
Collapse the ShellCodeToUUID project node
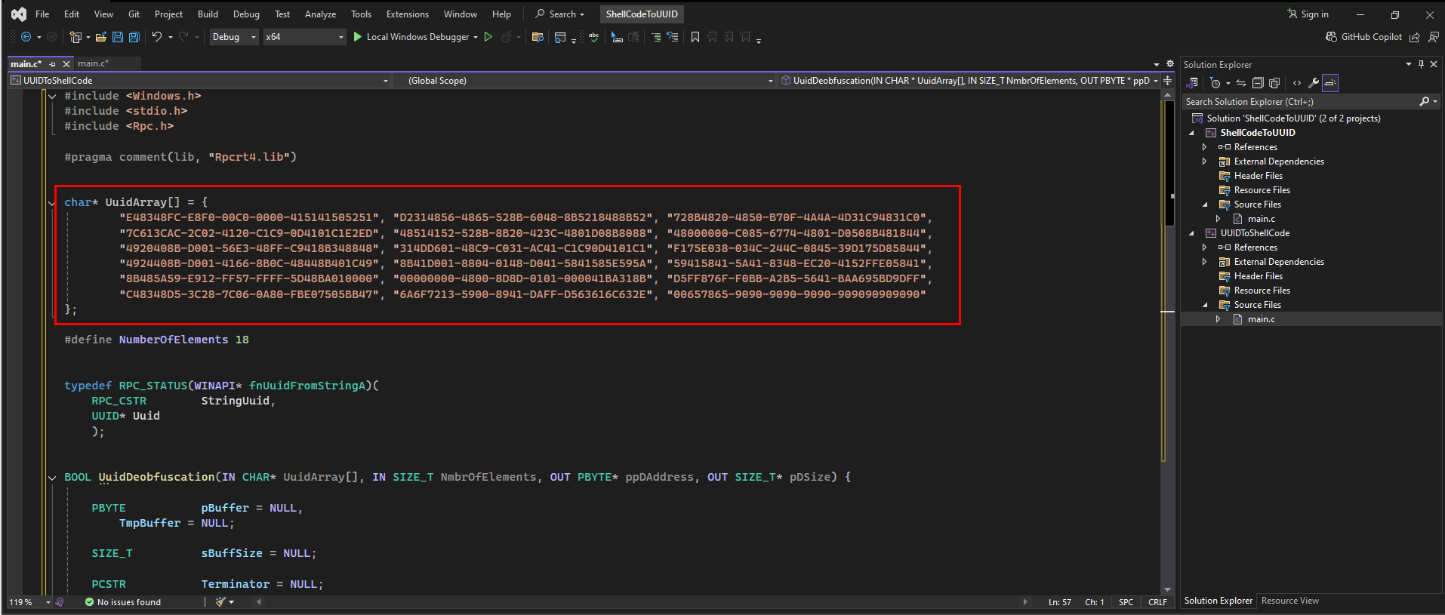tap(1192, 133)
